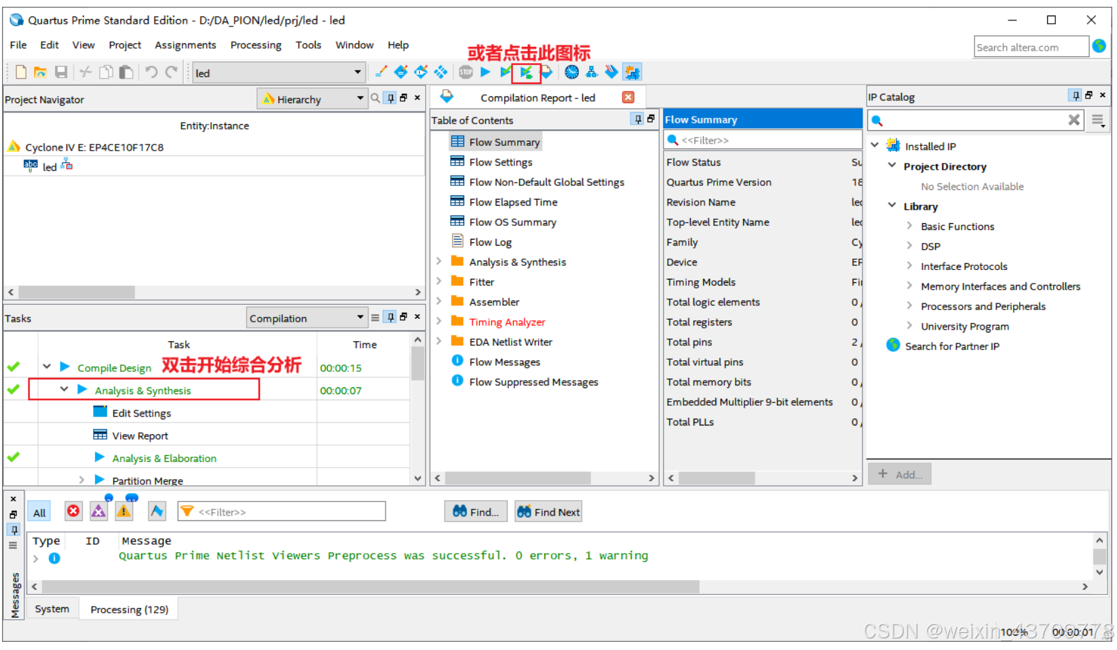The image size is (1117, 650).
Task: Switch to the System messages tab
Action: click(x=52, y=609)
